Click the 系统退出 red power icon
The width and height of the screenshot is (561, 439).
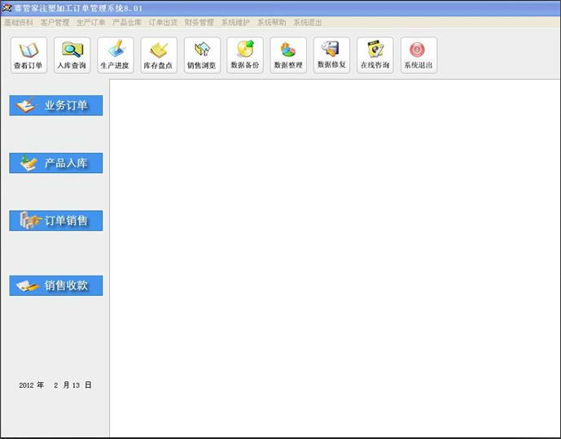click(x=419, y=55)
